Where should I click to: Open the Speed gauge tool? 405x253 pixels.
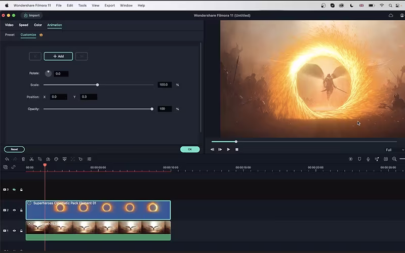pos(48,159)
